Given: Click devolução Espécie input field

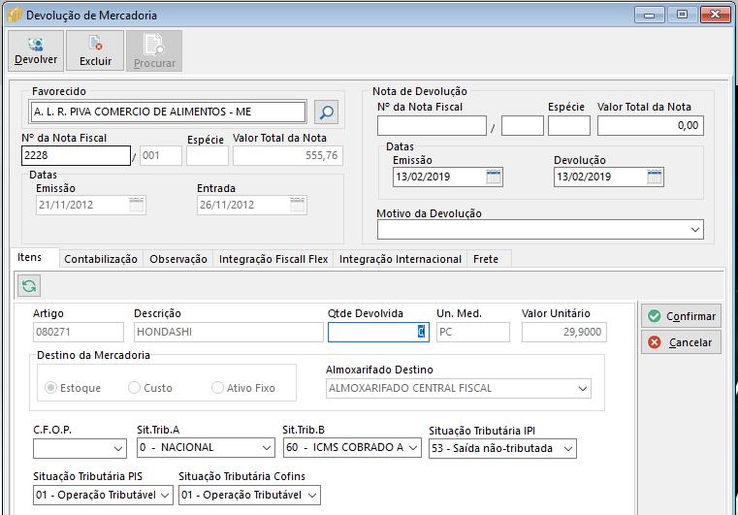Looking at the screenshot, I should [569, 126].
